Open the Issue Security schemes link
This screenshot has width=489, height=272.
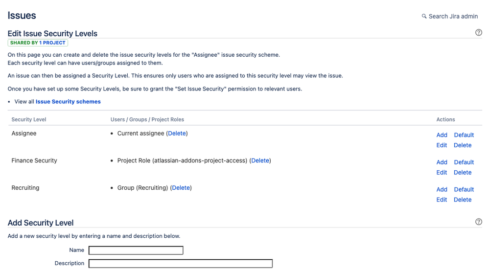point(68,102)
